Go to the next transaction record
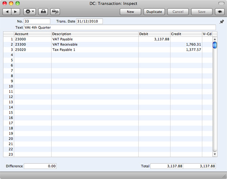Viewport: 227px width, 179px height. coord(15,12)
